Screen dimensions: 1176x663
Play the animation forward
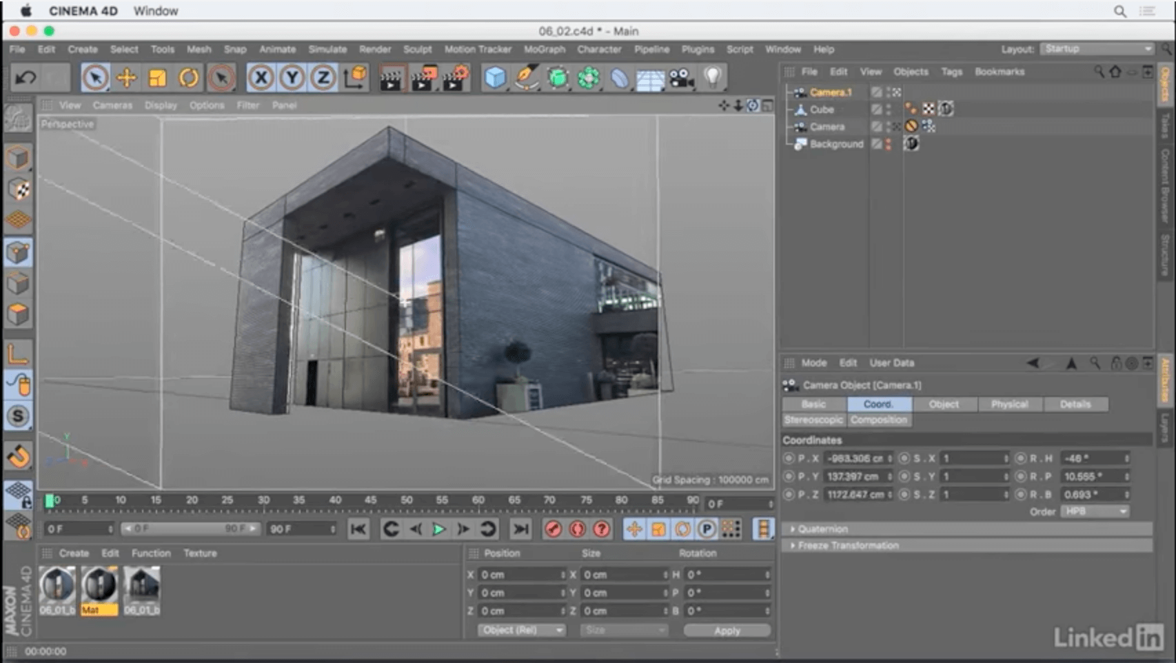(438, 529)
